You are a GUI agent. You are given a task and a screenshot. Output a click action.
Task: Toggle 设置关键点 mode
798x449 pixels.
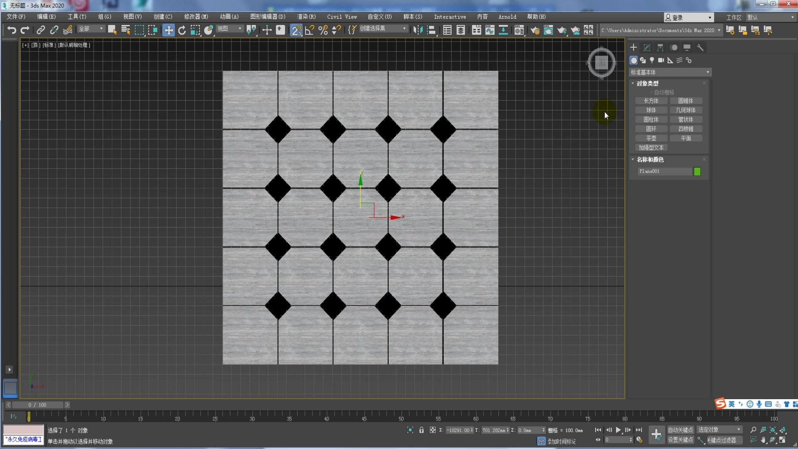pos(681,440)
